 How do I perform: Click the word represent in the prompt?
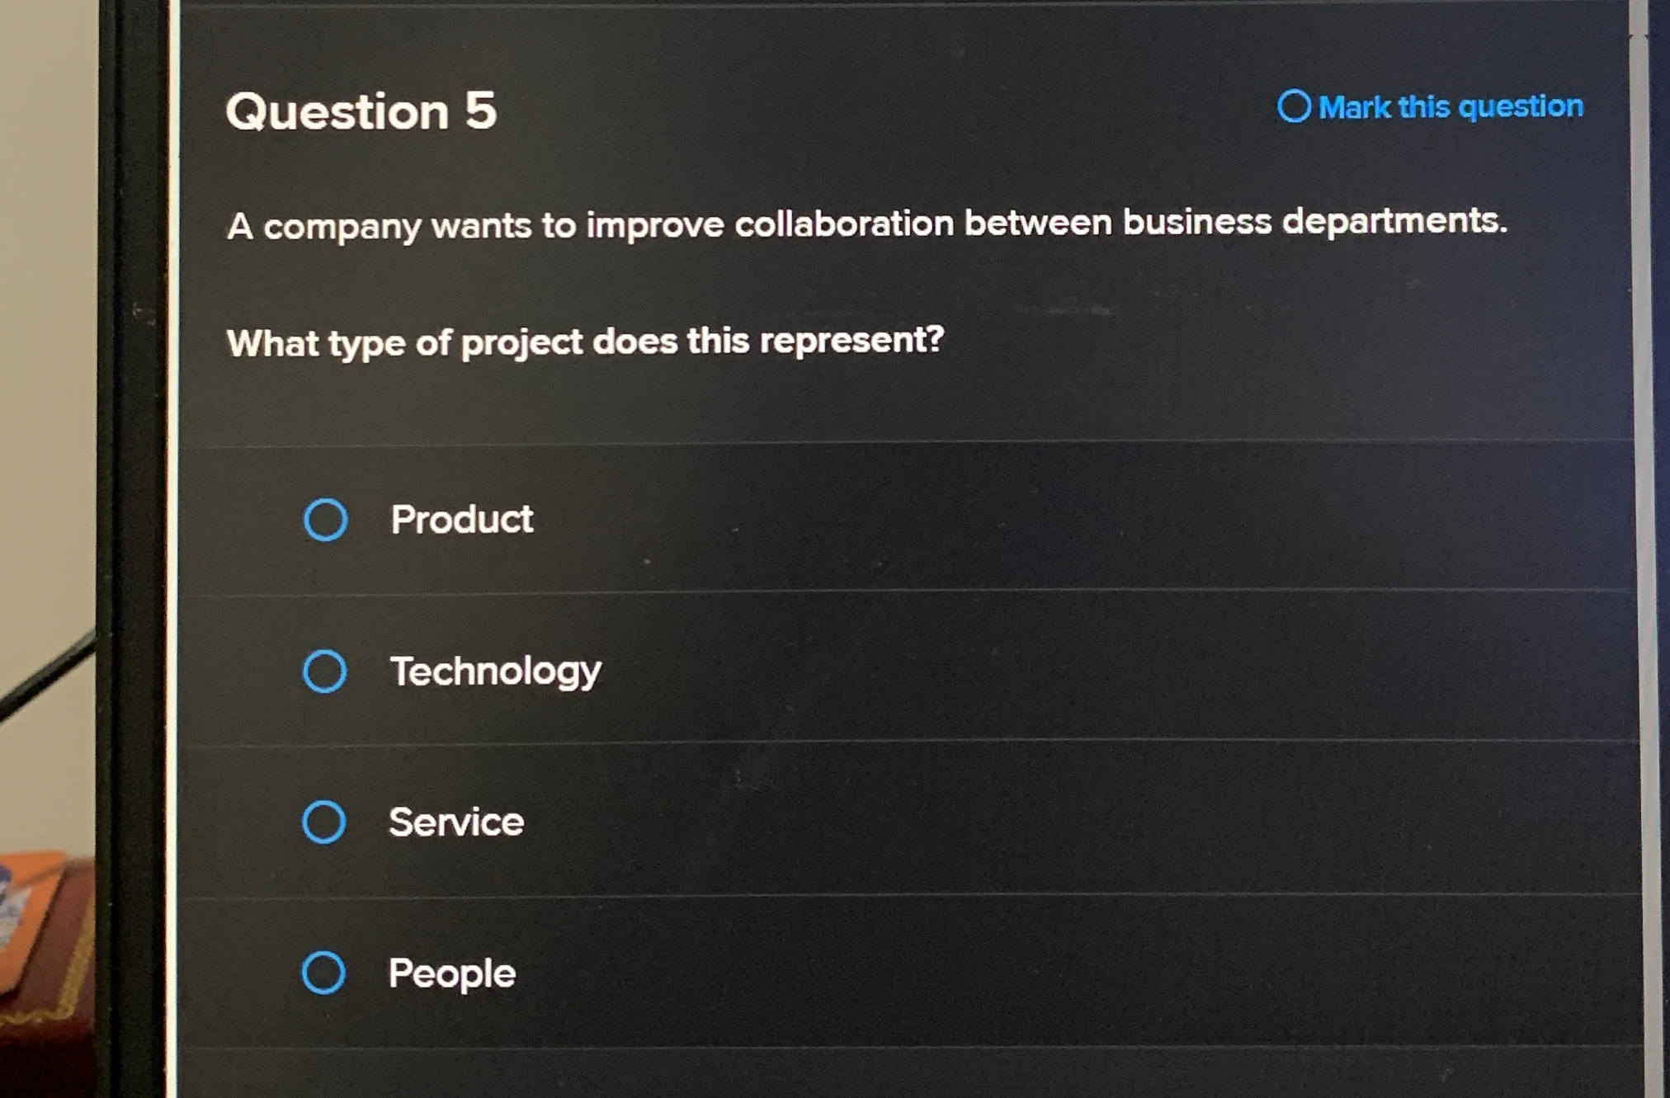coord(851,340)
